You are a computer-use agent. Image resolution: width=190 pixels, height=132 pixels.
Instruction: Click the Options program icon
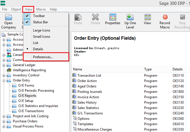pyautogui.click(x=75, y=118)
